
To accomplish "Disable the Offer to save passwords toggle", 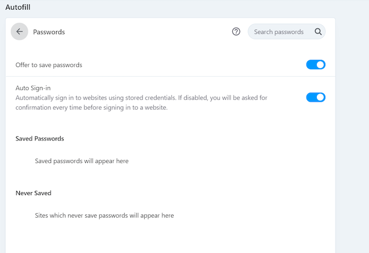I will coord(316,65).
